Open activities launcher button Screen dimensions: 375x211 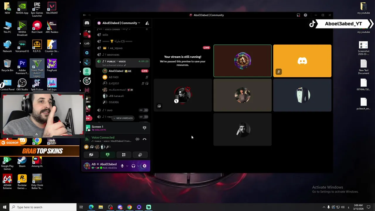tap(124, 155)
